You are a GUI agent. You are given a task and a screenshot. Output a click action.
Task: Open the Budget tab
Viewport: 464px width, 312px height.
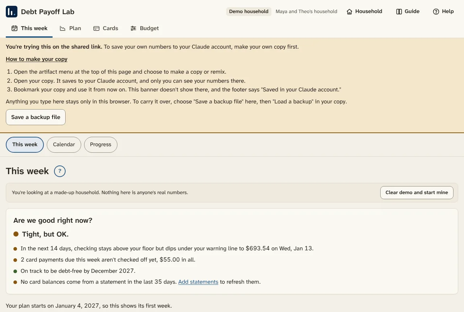point(145,28)
